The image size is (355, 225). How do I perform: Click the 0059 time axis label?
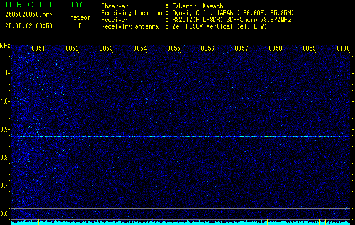click(x=309, y=48)
